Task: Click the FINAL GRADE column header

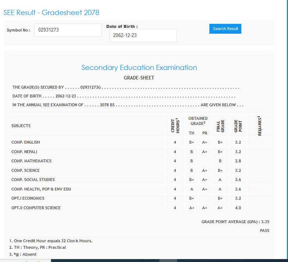Action: click(220, 126)
